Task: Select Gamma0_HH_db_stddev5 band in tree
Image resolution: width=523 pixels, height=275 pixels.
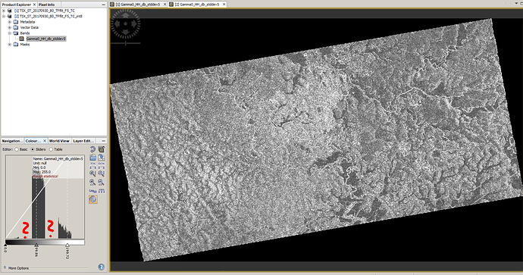Action: [46, 39]
